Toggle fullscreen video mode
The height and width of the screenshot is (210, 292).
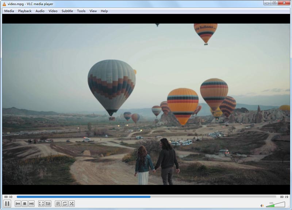point(42,204)
